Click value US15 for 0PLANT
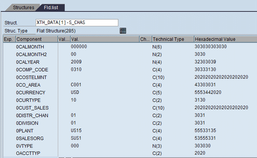This screenshot has height=158, width=257. [x=76, y=130]
